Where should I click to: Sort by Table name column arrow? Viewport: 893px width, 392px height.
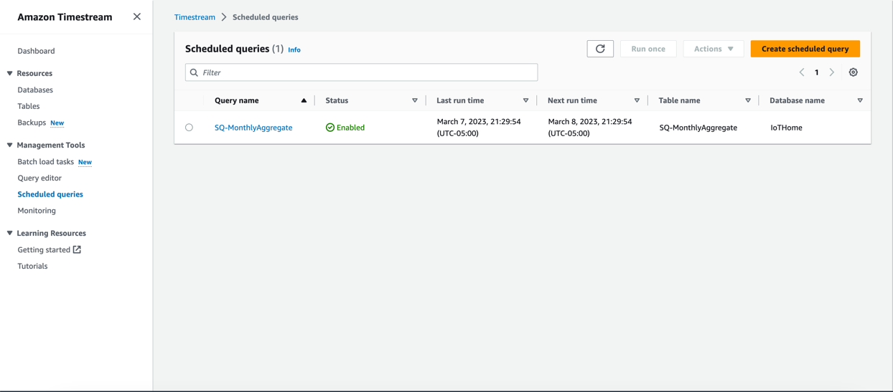748,100
